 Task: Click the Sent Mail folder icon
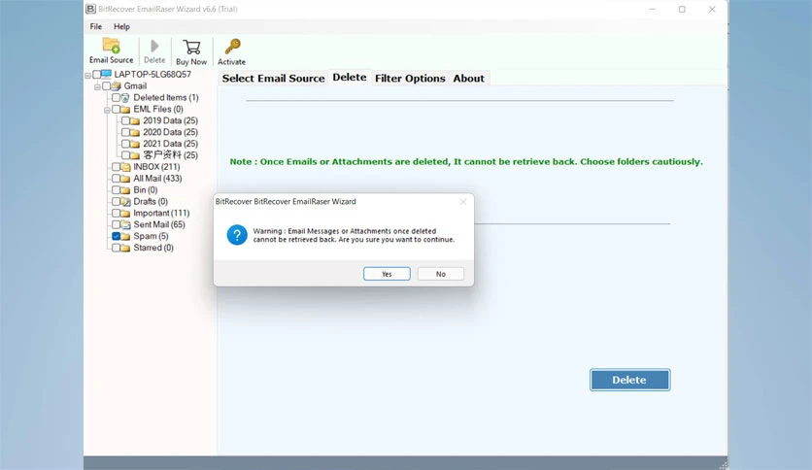tap(125, 224)
